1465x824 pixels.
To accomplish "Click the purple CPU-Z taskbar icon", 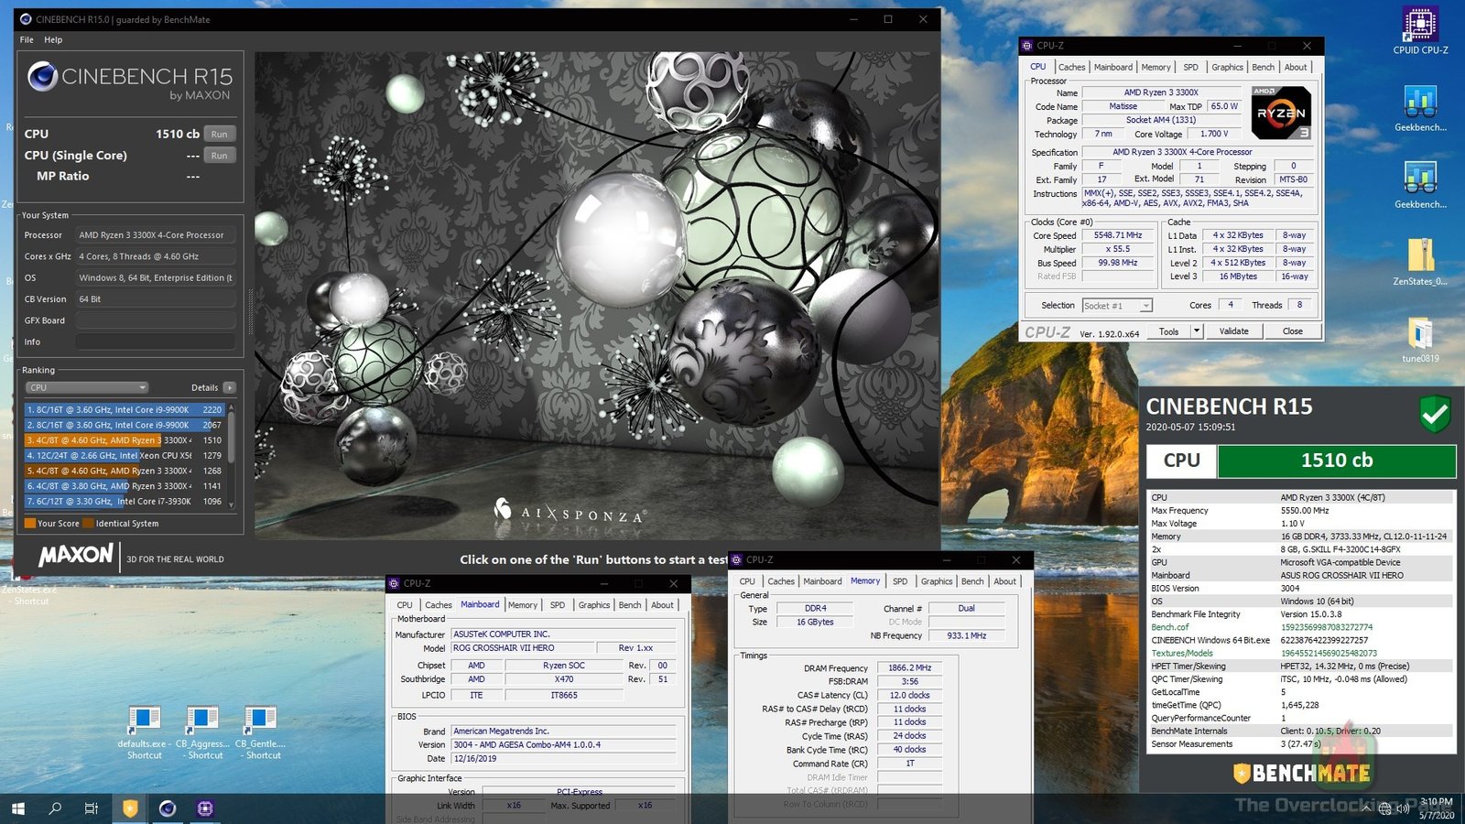I will coord(205,808).
